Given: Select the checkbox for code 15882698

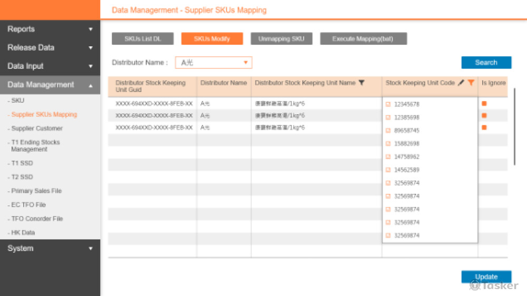Looking at the screenshot, I should pyautogui.click(x=388, y=144).
